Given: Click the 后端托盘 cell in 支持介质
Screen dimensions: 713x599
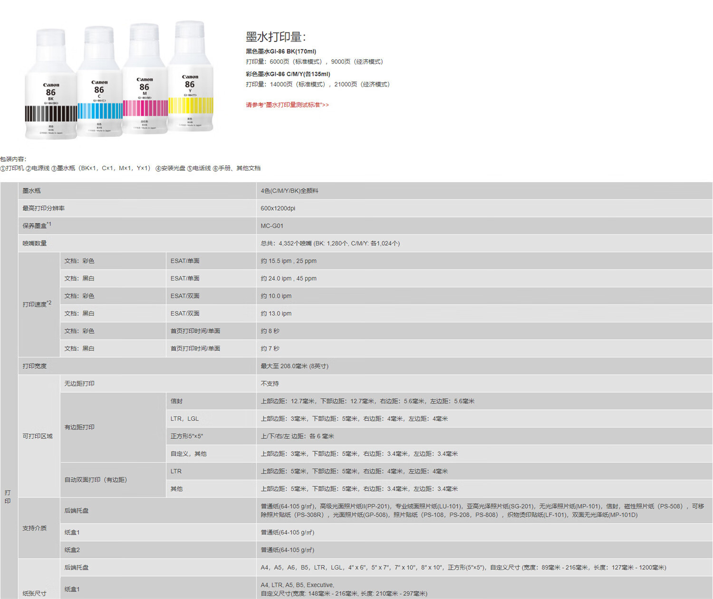Looking at the screenshot, I should point(158,511).
